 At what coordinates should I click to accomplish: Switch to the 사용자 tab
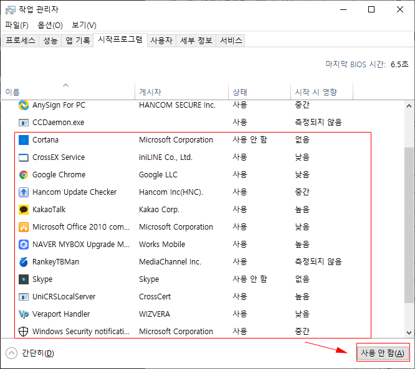161,40
